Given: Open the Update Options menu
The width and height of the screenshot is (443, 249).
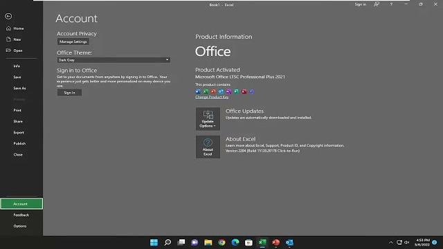Looking at the screenshot, I should point(208,119).
